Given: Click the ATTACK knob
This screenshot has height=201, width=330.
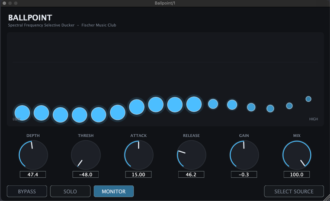Looking at the screenshot, I should coord(139,155).
